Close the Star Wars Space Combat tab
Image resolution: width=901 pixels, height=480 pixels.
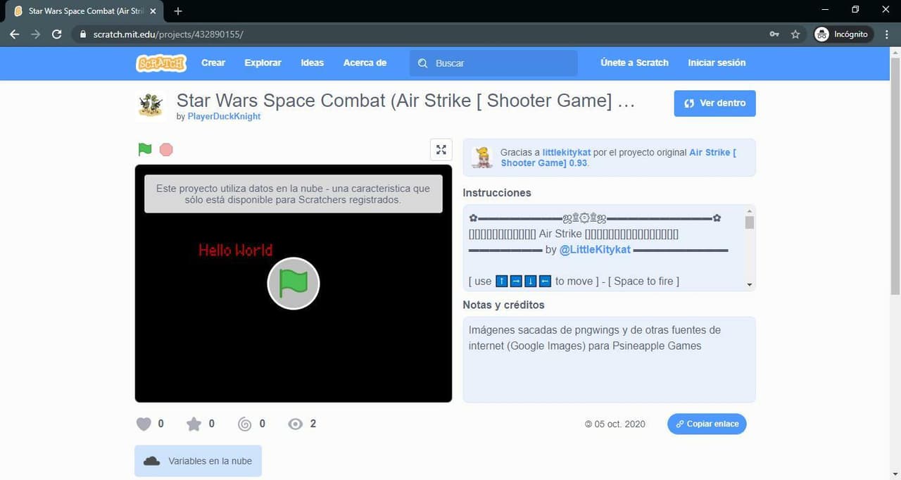point(153,11)
